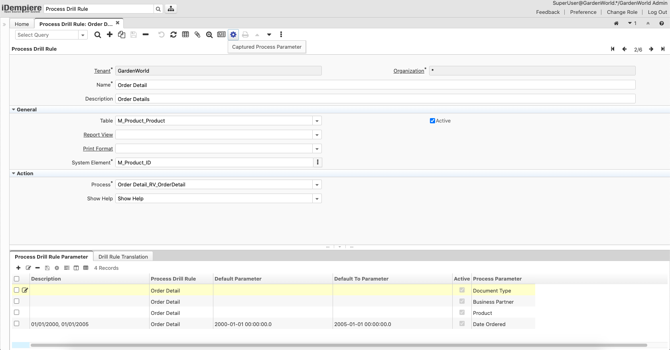This screenshot has height=350, width=670.
Task: Expand the Show Help dropdown
Action: (x=317, y=199)
